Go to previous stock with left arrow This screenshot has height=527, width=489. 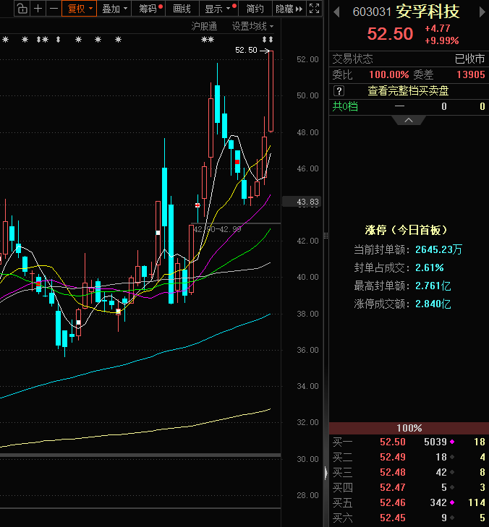tap(337, 12)
